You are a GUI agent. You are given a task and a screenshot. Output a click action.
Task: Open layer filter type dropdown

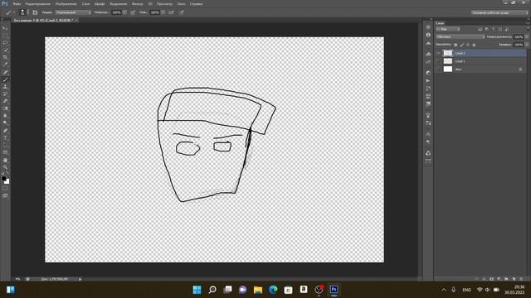(448, 30)
